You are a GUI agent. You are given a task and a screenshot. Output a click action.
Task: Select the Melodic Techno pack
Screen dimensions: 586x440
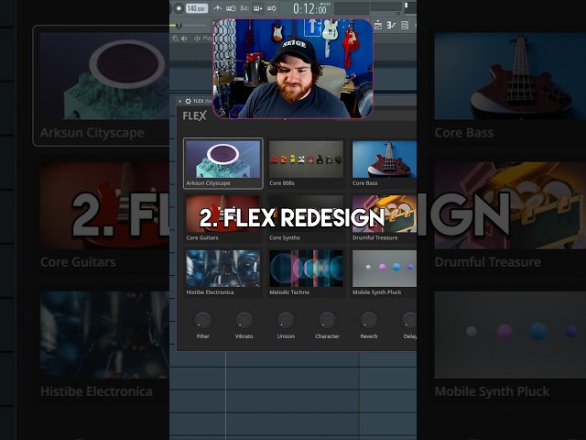click(306, 273)
